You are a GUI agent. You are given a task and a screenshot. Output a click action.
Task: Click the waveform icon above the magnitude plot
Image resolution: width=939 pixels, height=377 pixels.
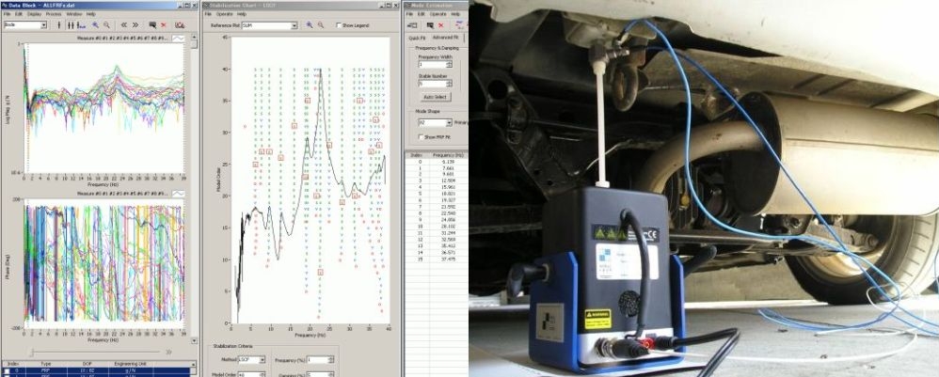coord(179,39)
